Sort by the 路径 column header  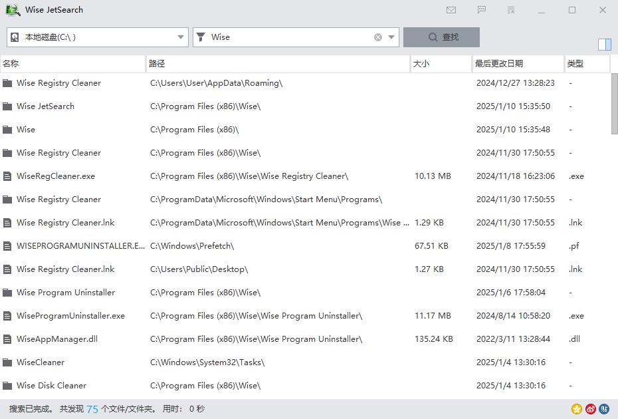pyautogui.click(x=278, y=64)
